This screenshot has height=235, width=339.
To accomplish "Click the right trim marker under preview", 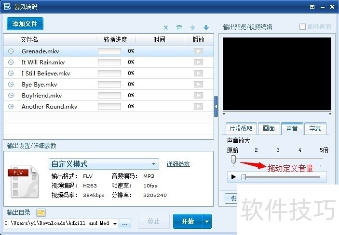I will point(330,113).
